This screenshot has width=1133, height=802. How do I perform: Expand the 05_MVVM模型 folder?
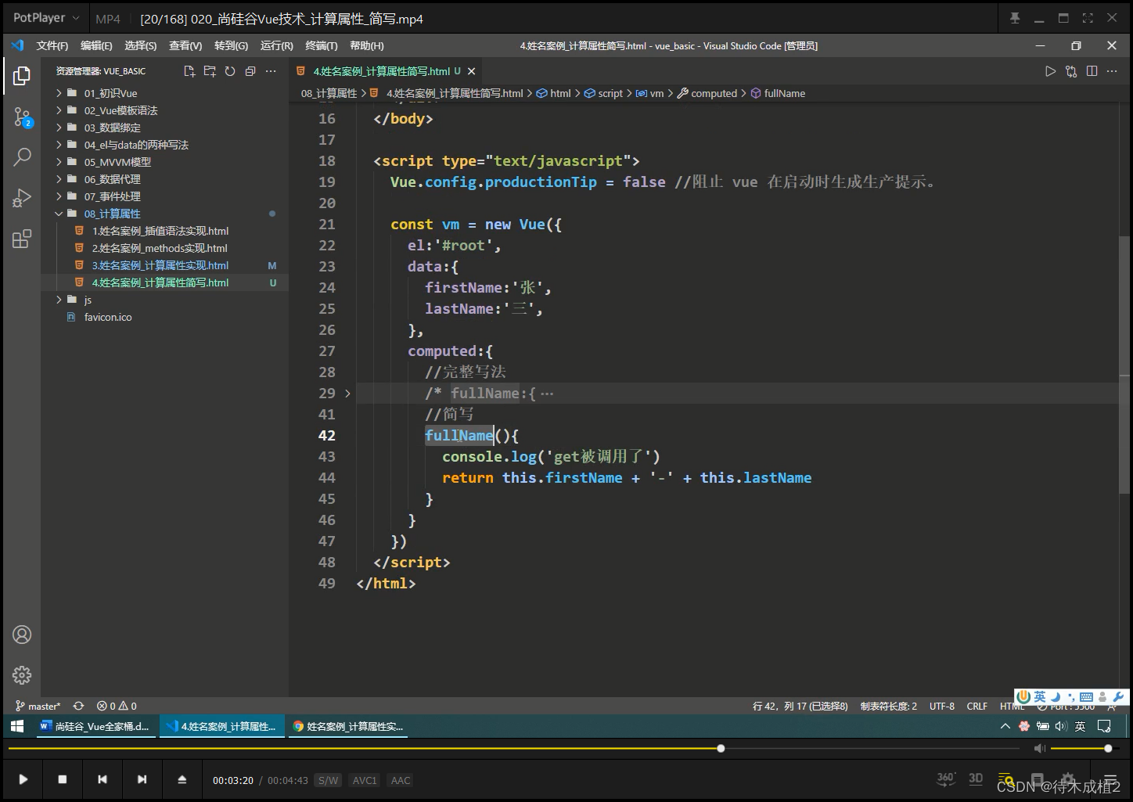tap(117, 162)
